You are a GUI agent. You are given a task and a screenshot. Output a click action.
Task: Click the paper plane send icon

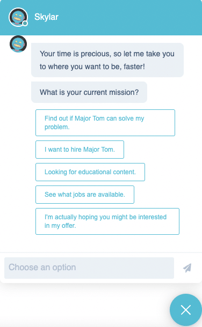[x=187, y=268]
